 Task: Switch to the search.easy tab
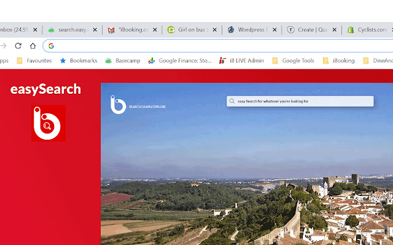click(x=72, y=30)
